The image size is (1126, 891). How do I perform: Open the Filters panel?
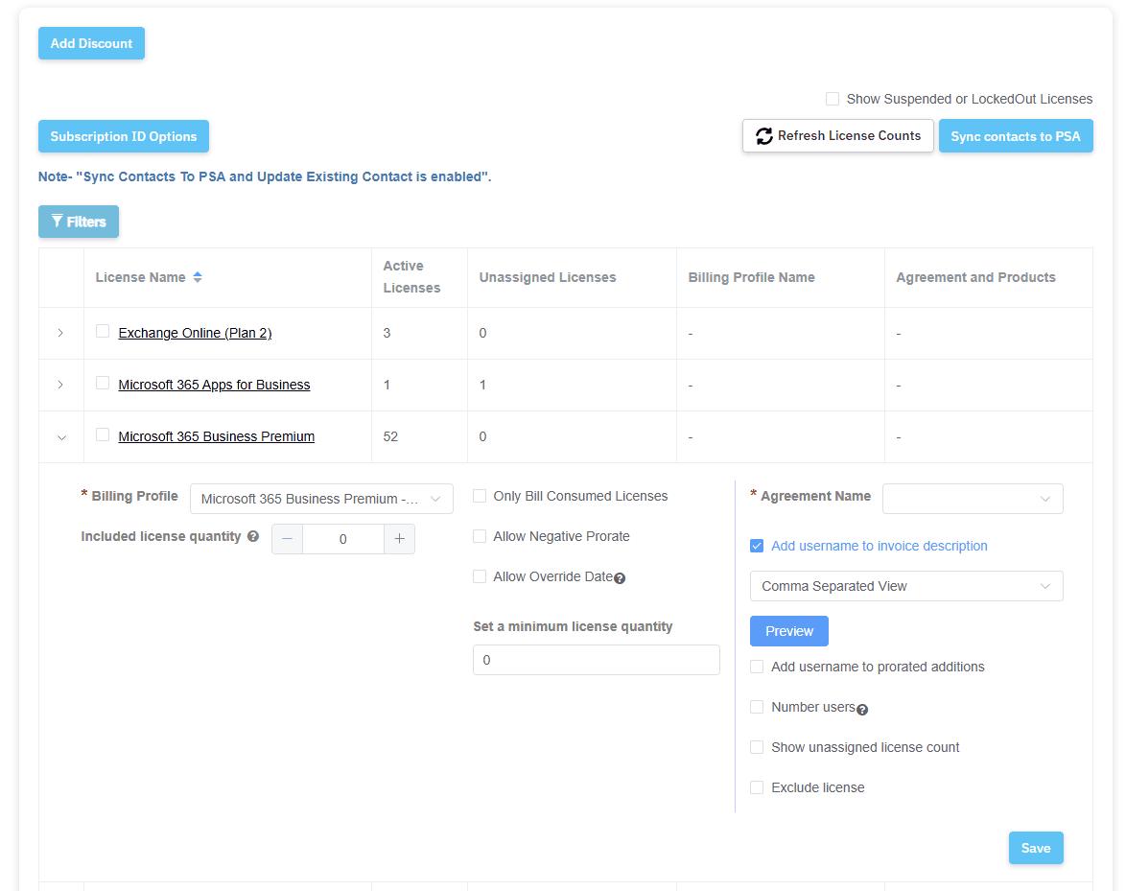click(x=79, y=222)
